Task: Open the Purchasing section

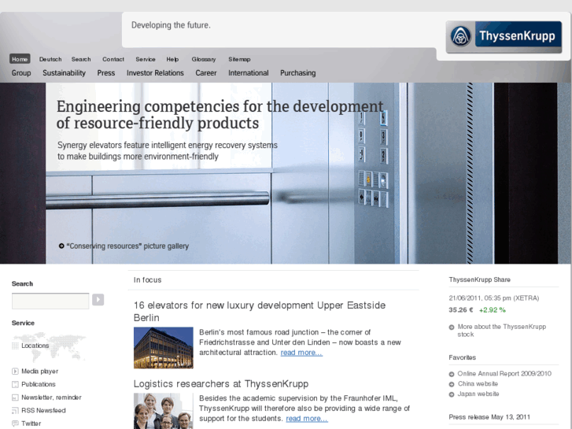Action: [298, 73]
